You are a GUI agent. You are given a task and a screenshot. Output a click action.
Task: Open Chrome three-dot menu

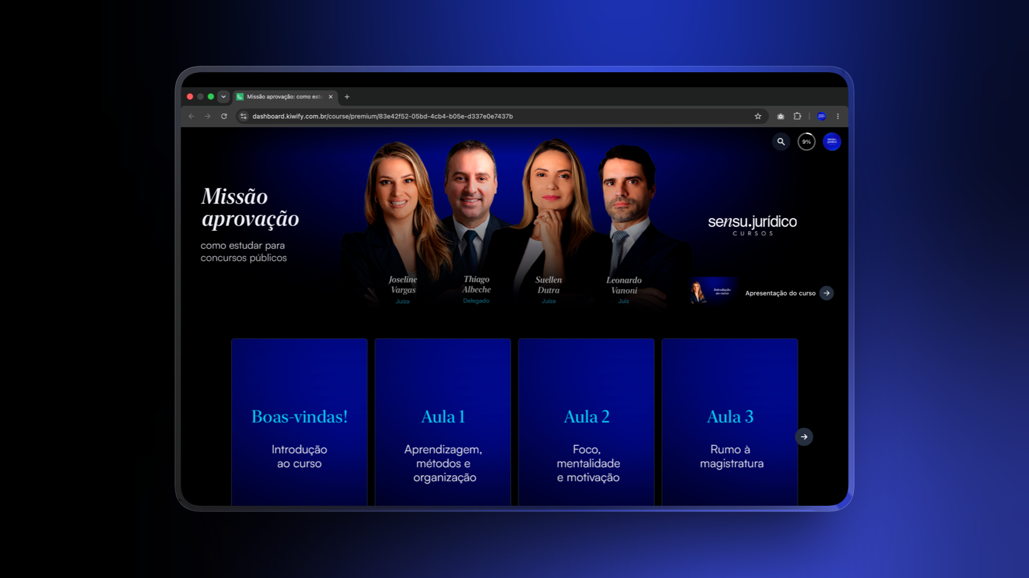[838, 116]
